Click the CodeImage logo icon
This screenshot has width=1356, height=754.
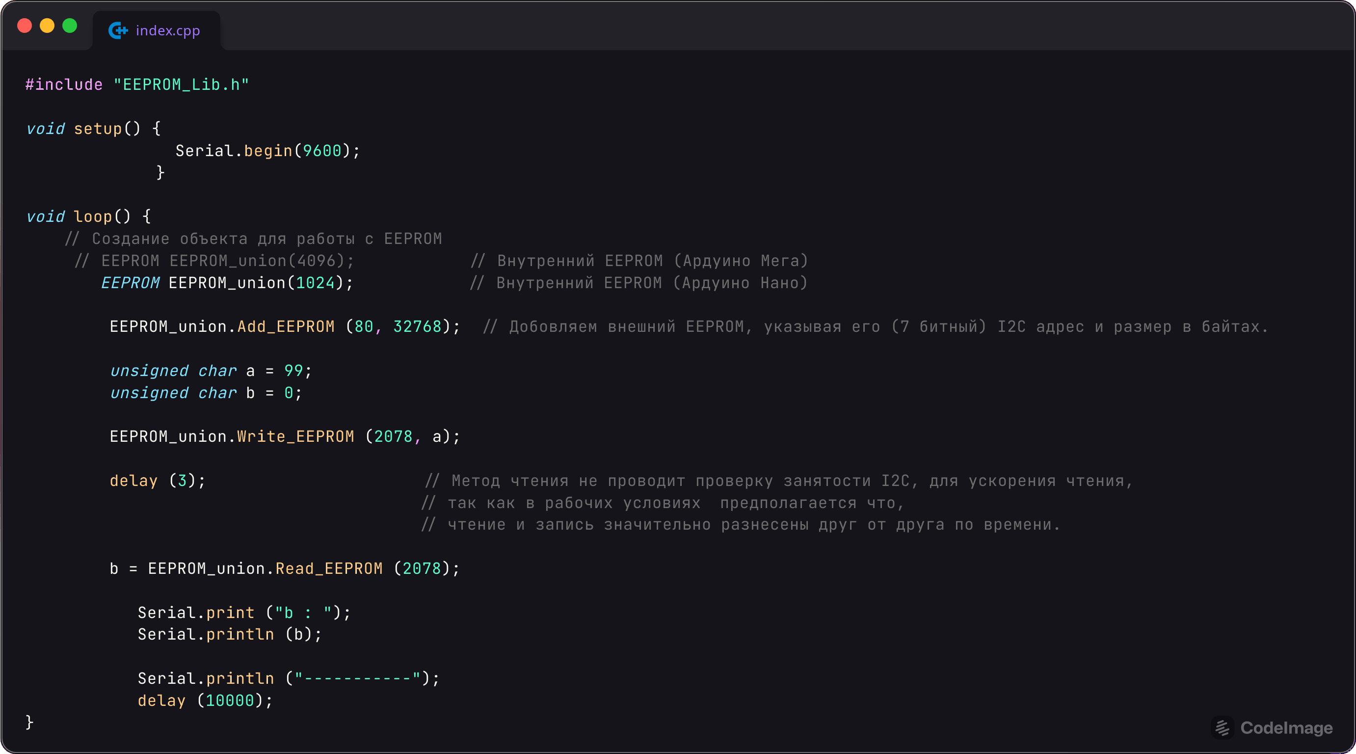click(x=1223, y=728)
